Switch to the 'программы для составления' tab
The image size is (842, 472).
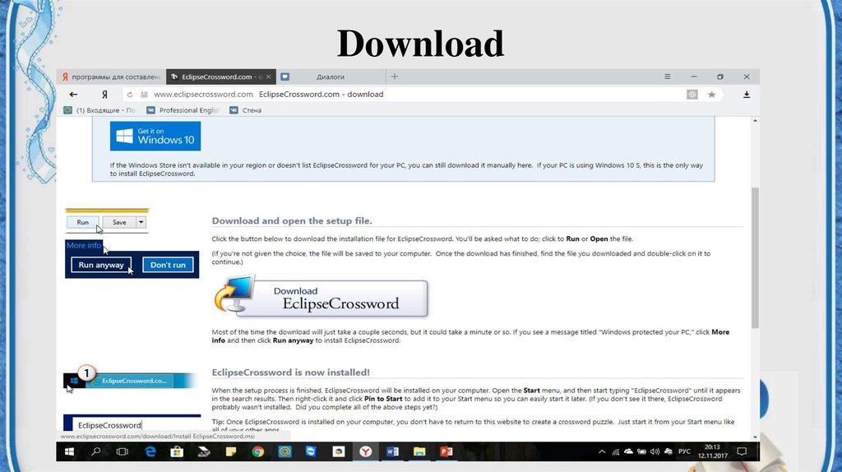point(111,76)
